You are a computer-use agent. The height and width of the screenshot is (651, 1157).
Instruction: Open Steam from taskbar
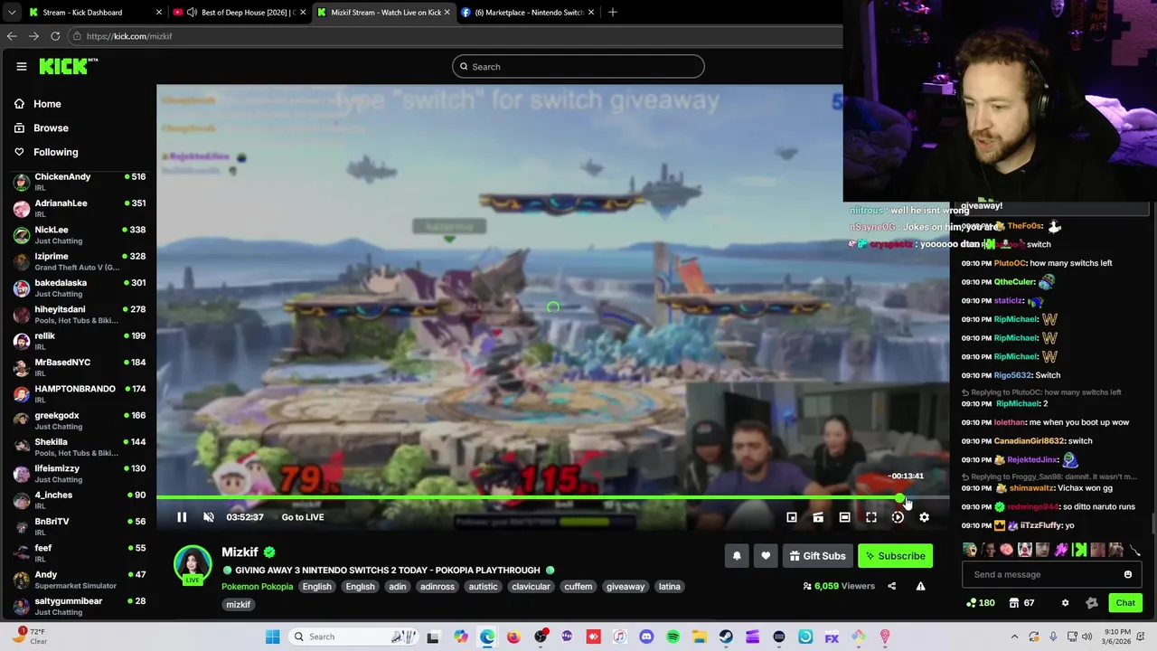pyautogui.click(x=726, y=637)
